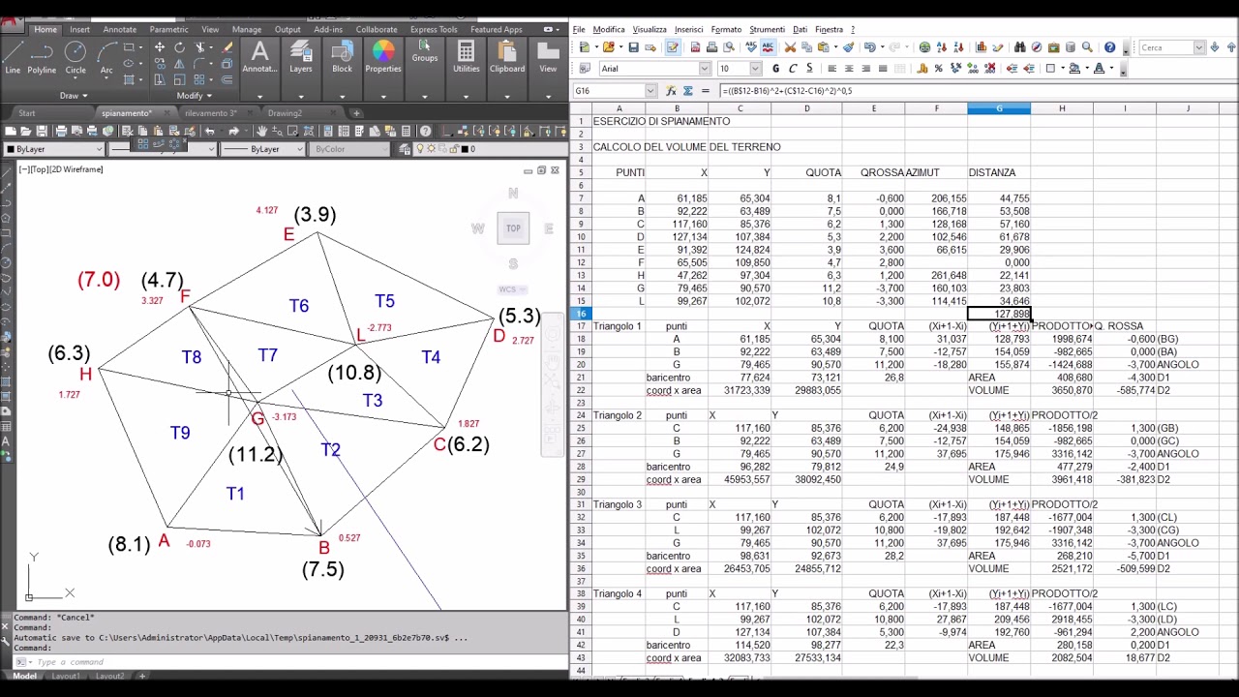Open AutoCAD Help question mark icon

tap(425, 131)
